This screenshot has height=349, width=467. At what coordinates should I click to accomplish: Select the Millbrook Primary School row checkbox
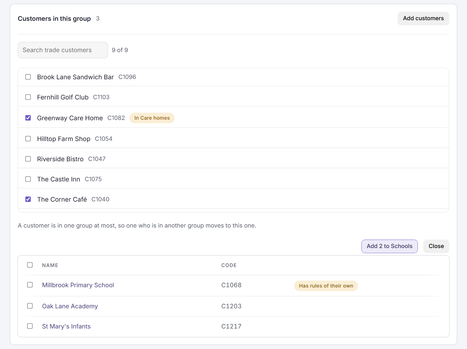pos(30,285)
